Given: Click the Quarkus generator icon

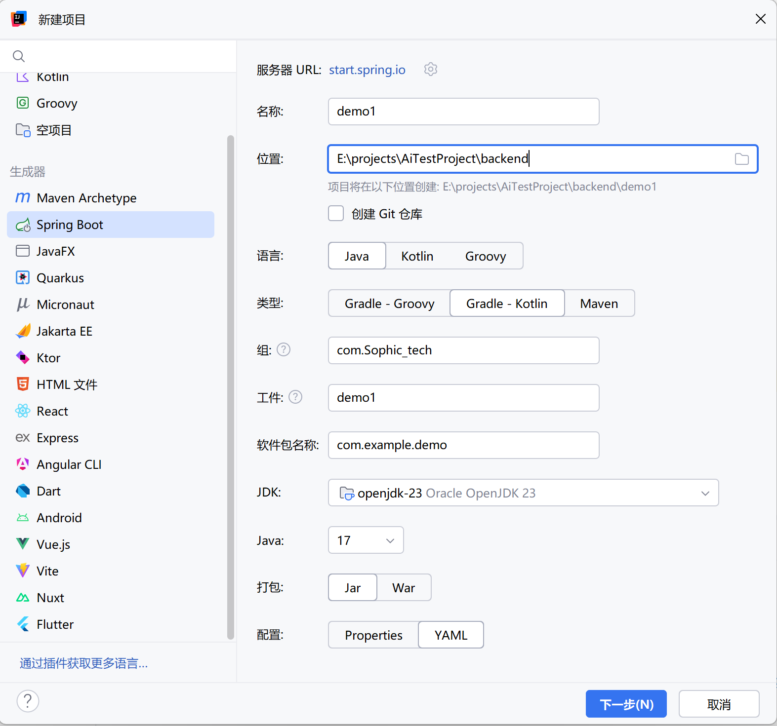Looking at the screenshot, I should 23,277.
